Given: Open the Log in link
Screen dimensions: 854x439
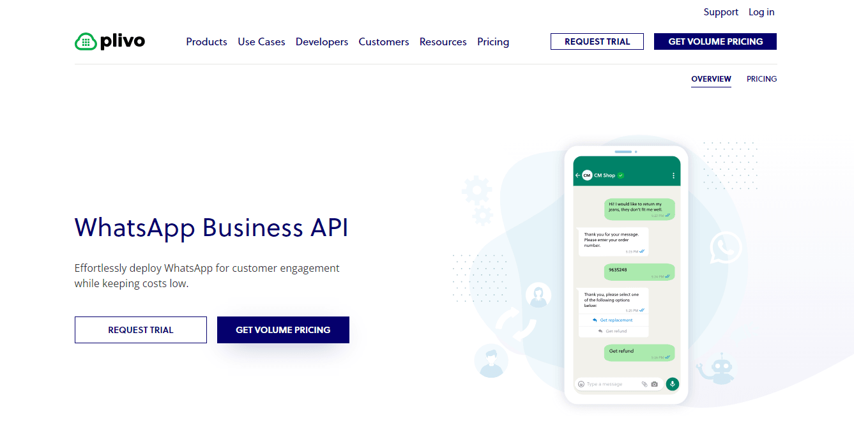Looking at the screenshot, I should [x=761, y=12].
